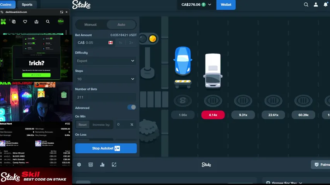This screenshot has height=185, width=330.
Task: Click the 1.96x multiplier badge
Action: (183, 115)
